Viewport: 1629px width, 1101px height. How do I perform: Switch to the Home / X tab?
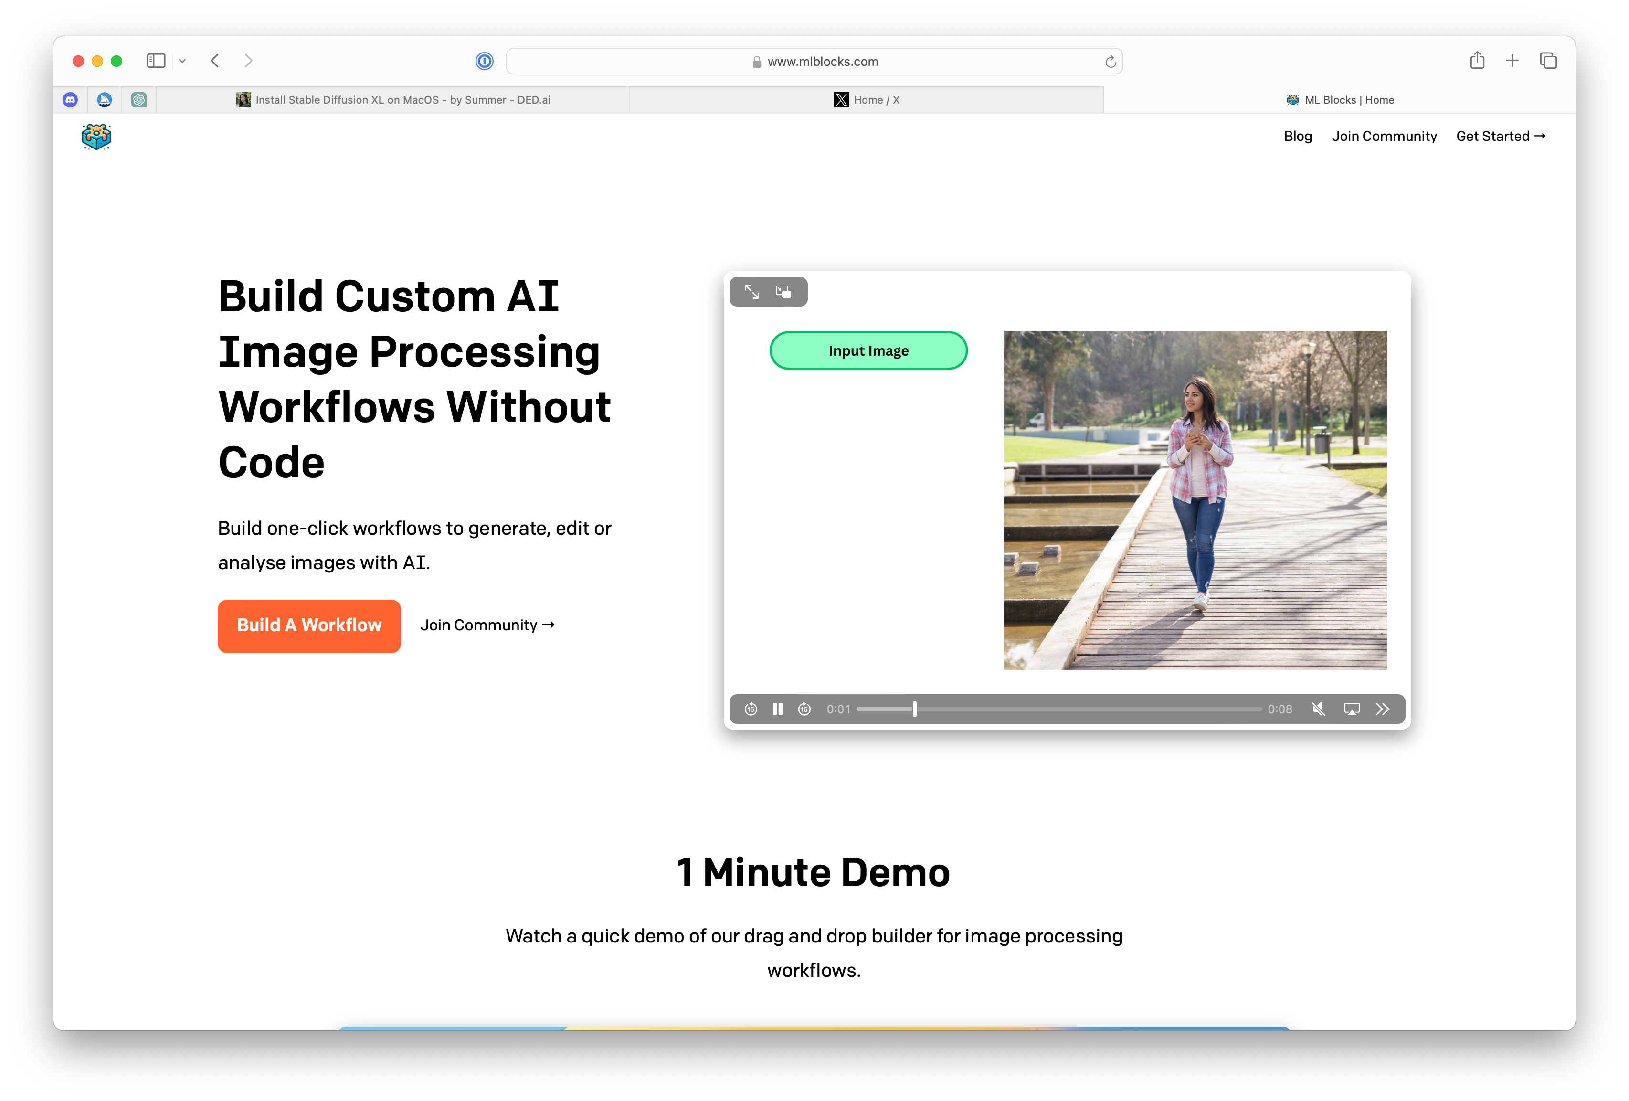coord(867,99)
